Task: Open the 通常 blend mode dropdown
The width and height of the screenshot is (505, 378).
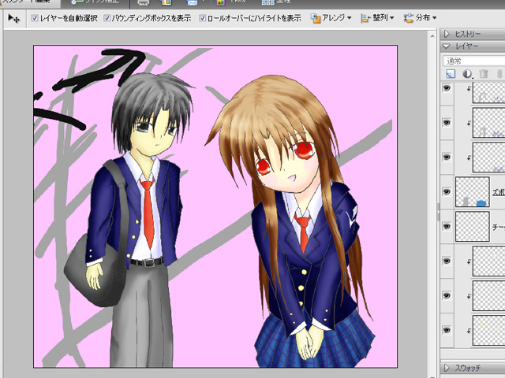Action: 473,61
